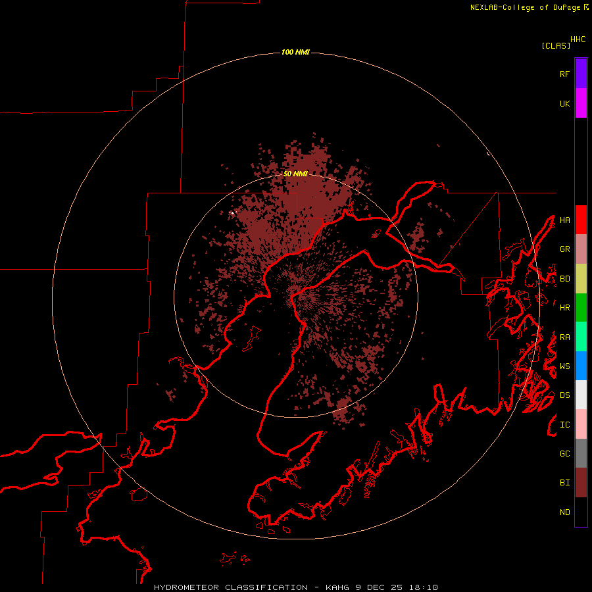Viewport: 592px width, 592px height.
Task: Click the GC legend label
Action: point(564,454)
